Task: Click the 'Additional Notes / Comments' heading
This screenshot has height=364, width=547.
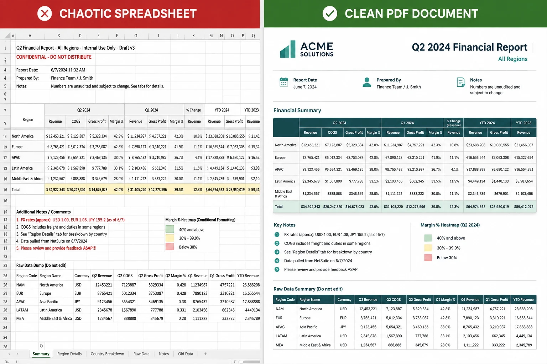Action: [43, 212]
